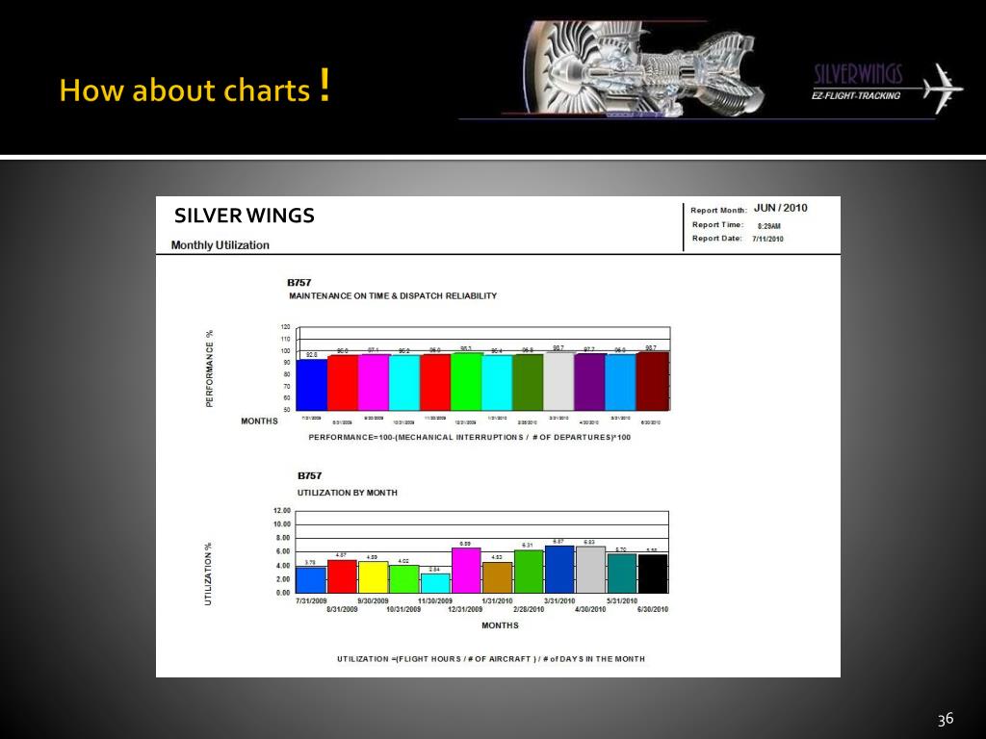Click MONTHS label below utilization chart

500,625
